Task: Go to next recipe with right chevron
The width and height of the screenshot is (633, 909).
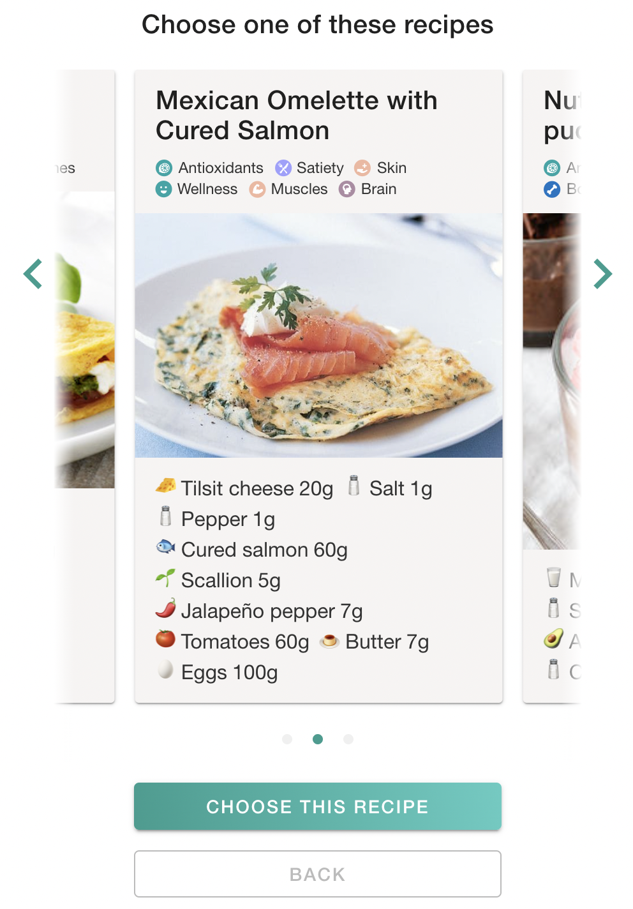Action: [602, 274]
